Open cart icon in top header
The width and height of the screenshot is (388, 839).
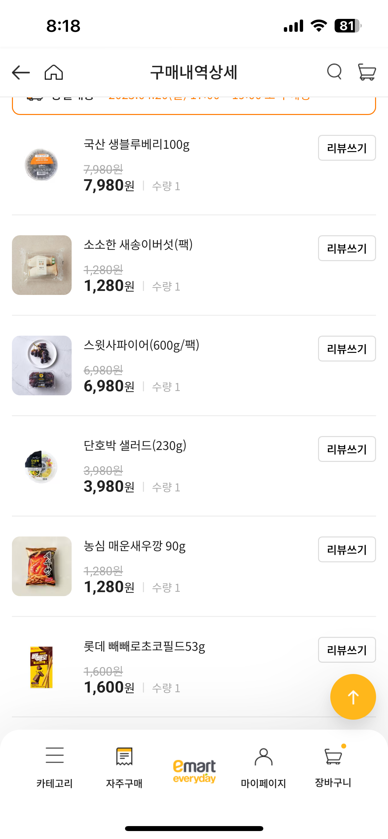pyautogui.click(x=367, y=72)
